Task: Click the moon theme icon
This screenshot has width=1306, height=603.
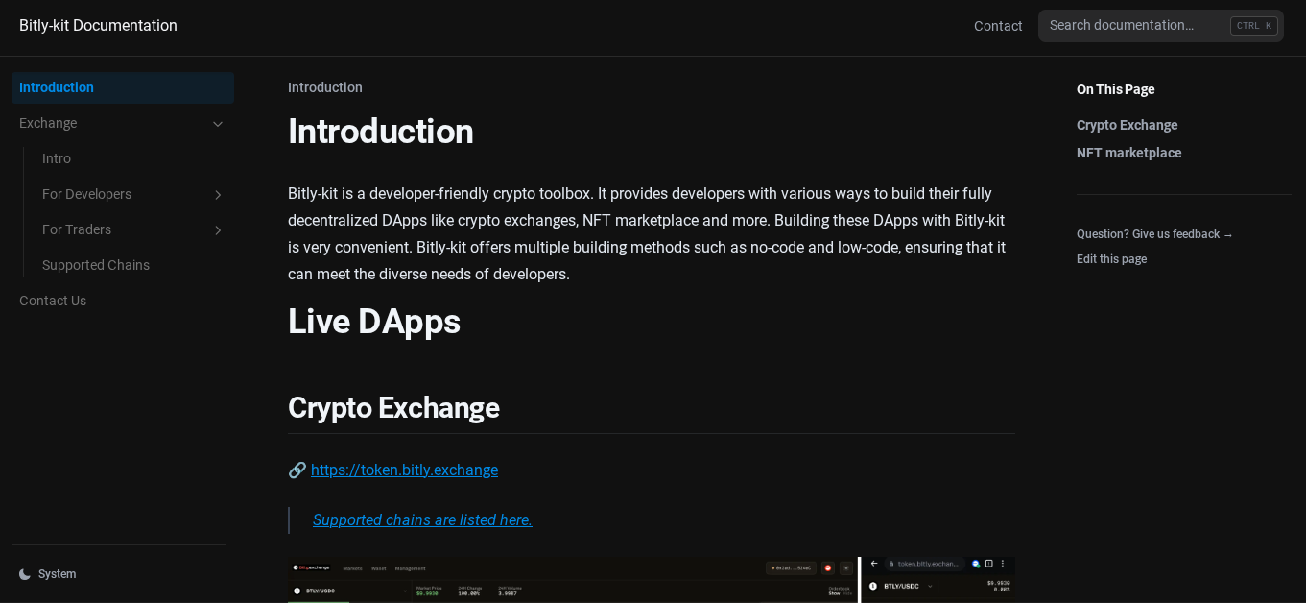Action: 25,574
